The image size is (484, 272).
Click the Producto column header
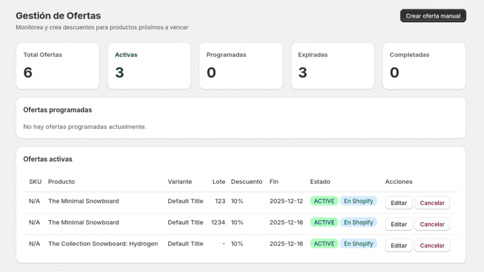pos(61,182)
